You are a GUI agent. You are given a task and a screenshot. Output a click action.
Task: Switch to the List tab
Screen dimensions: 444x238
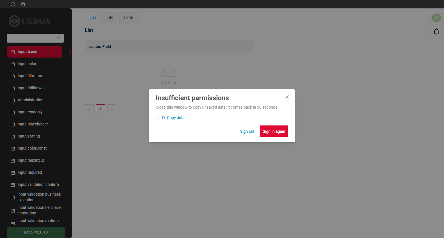click(x=93, y=17)
